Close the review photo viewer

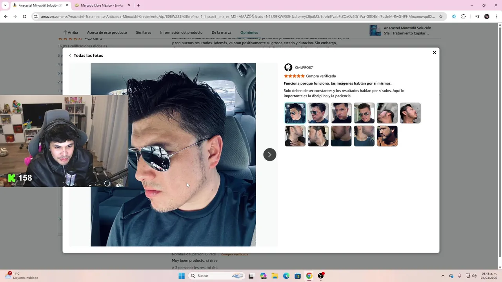[x=434, y=52]
